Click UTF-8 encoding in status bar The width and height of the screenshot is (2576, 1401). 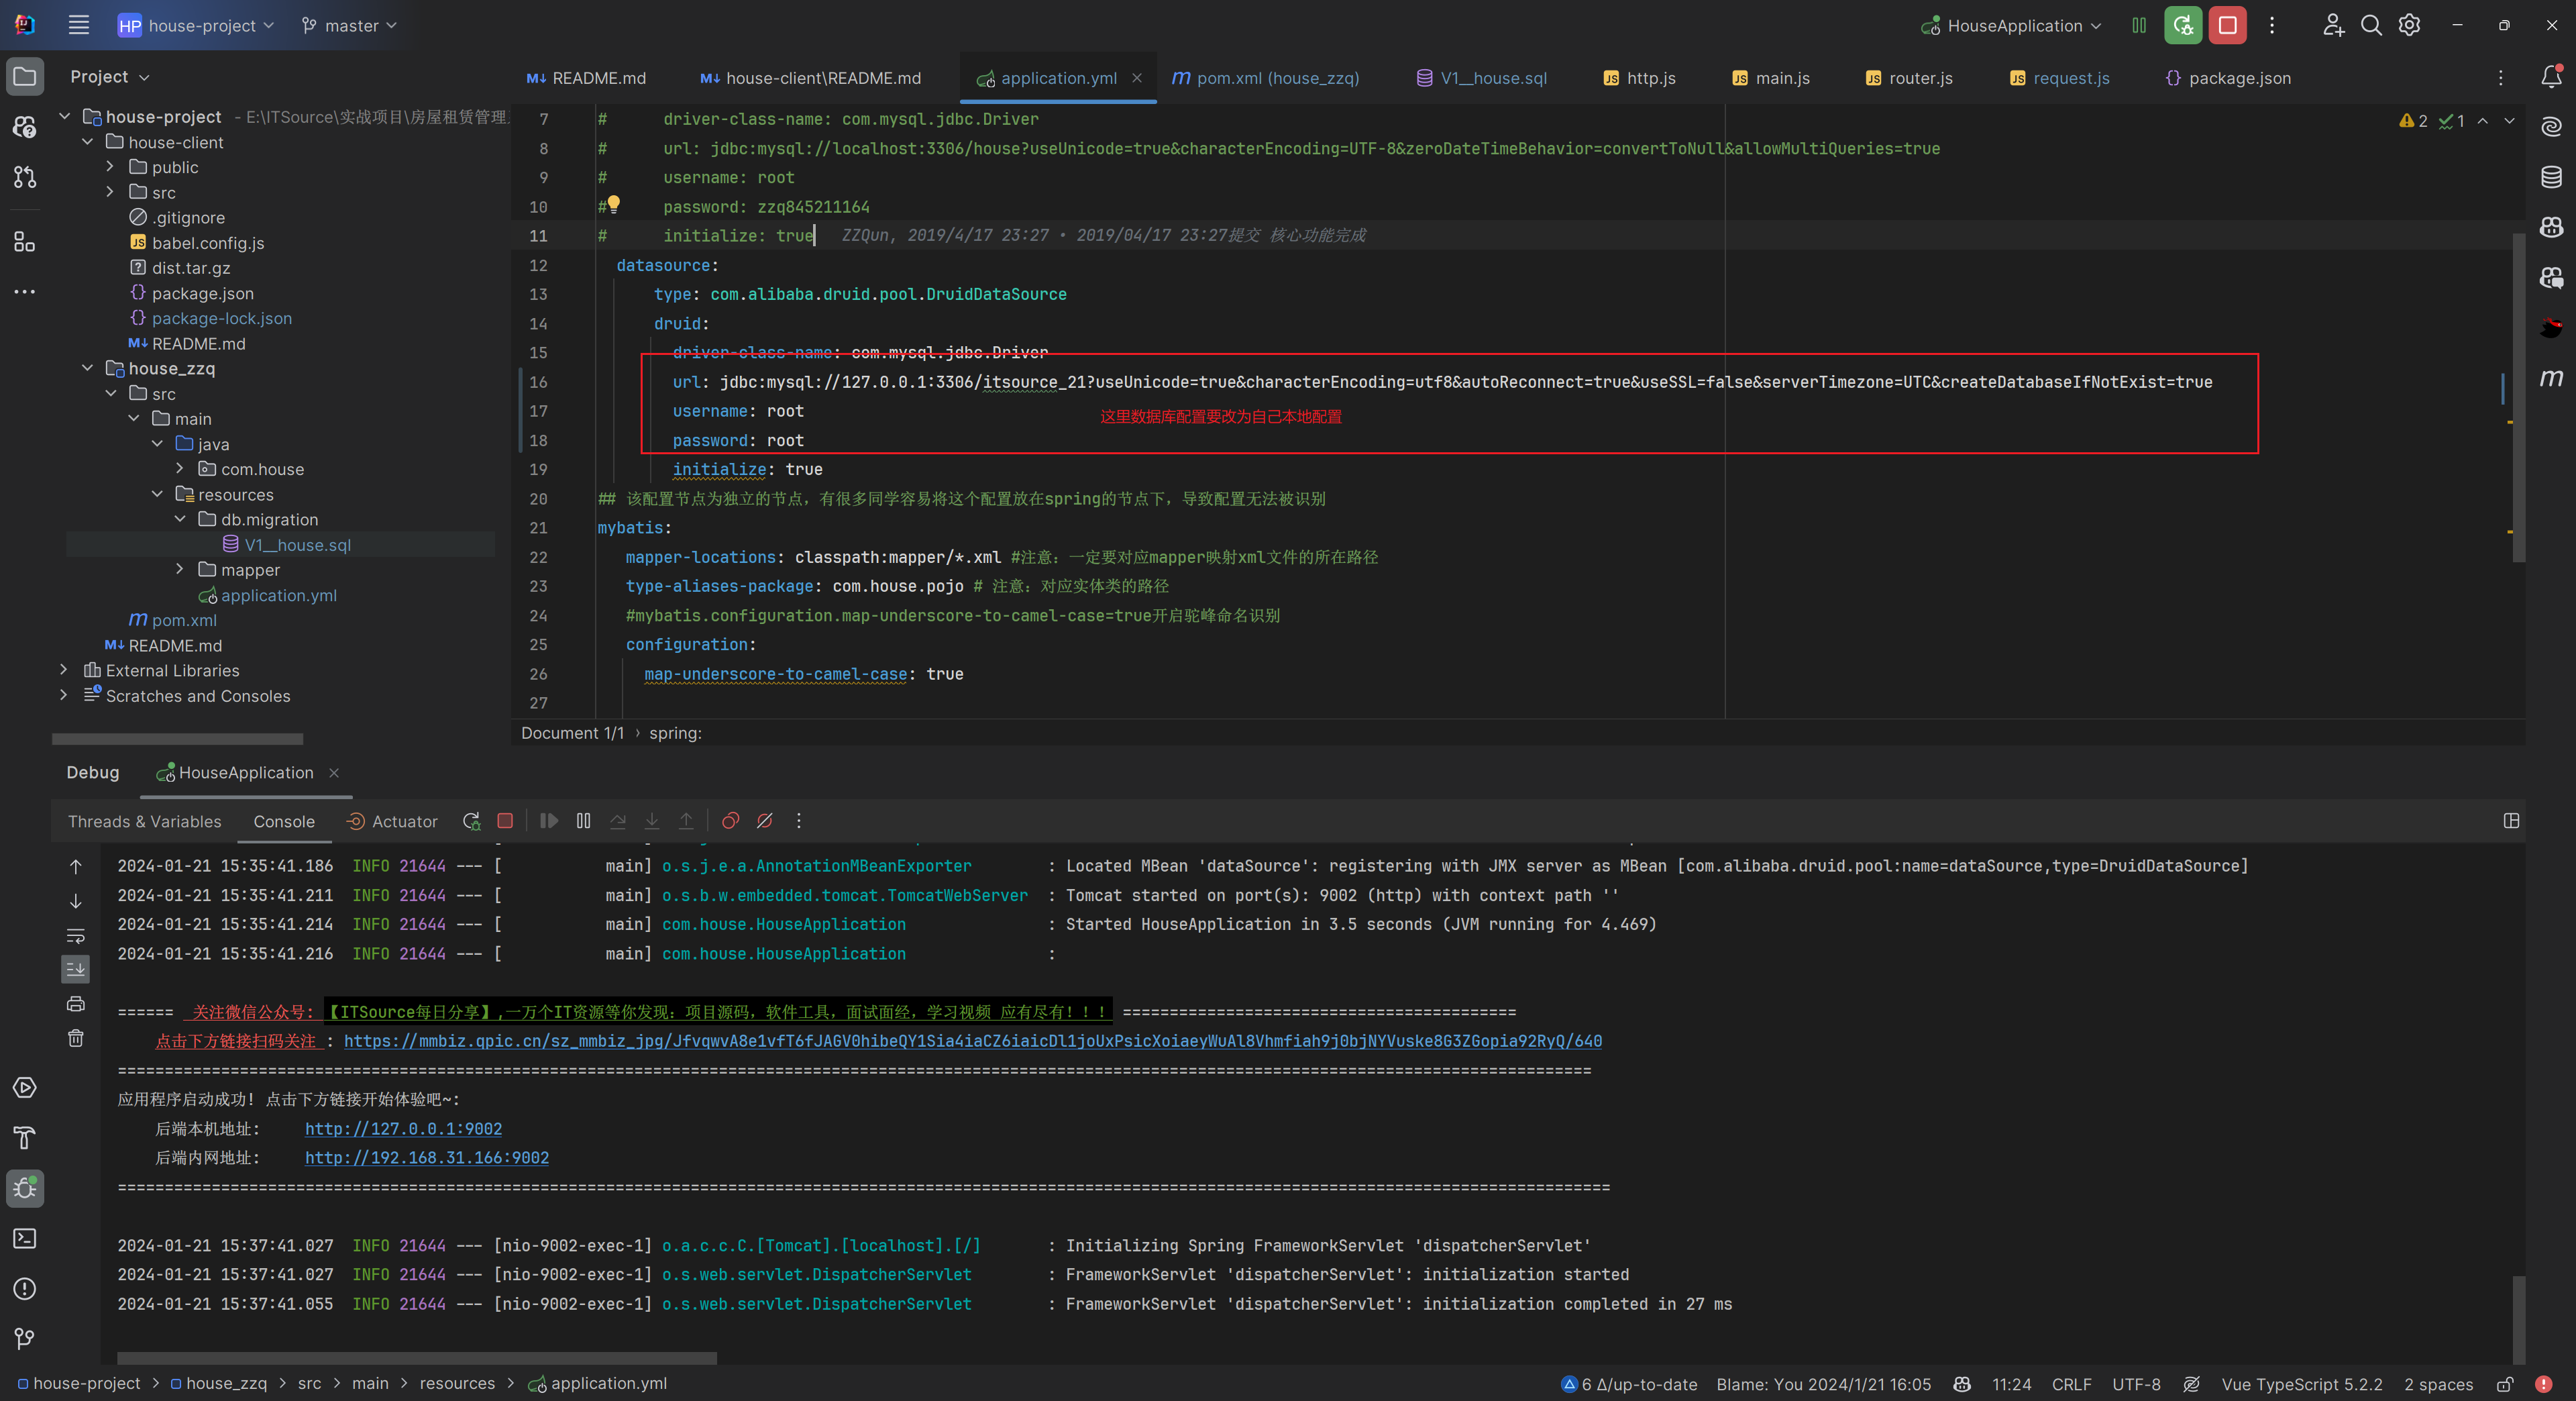click(x=2136, y=1384)
